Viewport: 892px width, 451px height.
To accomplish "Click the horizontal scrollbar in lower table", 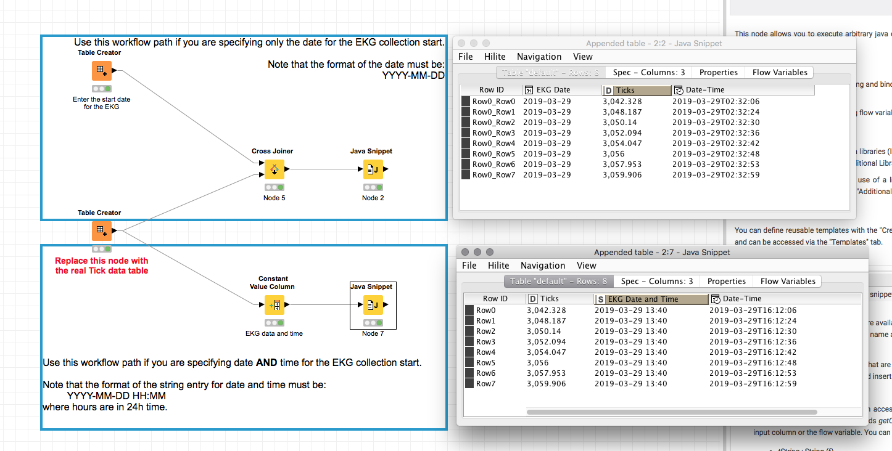I will tap(671, 412).
